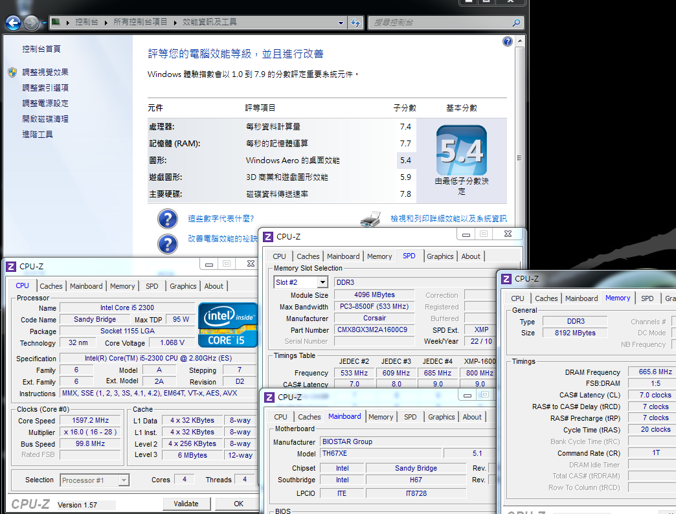The width and height of the screenshot is (676, 514).
Task: Select About tab in CPU-Z Mainboard window
Action: [472, 417]
